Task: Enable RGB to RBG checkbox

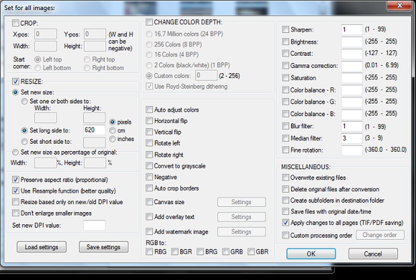Action: click(149, 252)
